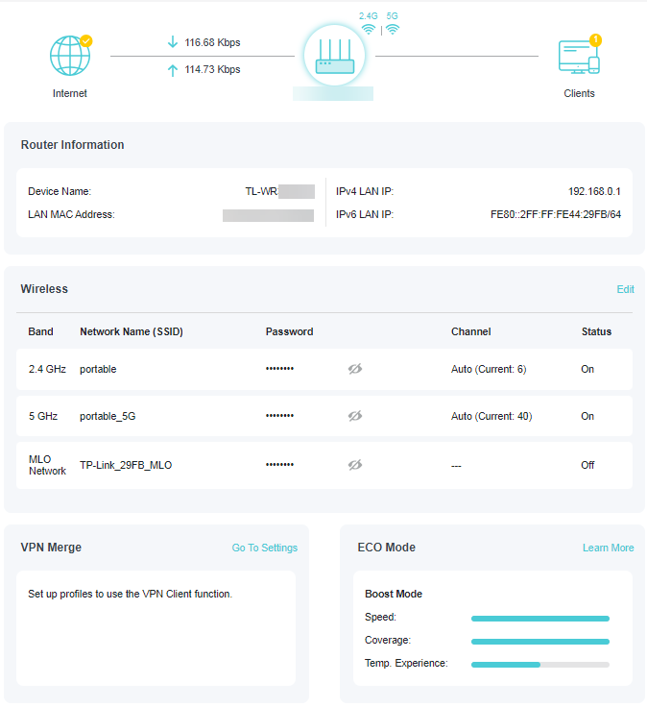Click the SSID portable in 2.4 GHz row

[x=98, y=369]
